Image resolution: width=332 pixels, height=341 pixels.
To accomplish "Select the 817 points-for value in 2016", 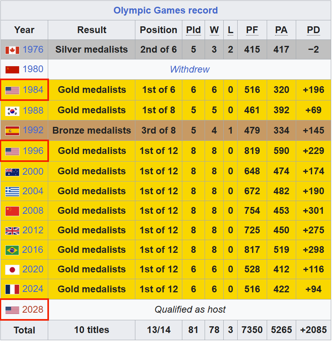I will tap(252, 250).
